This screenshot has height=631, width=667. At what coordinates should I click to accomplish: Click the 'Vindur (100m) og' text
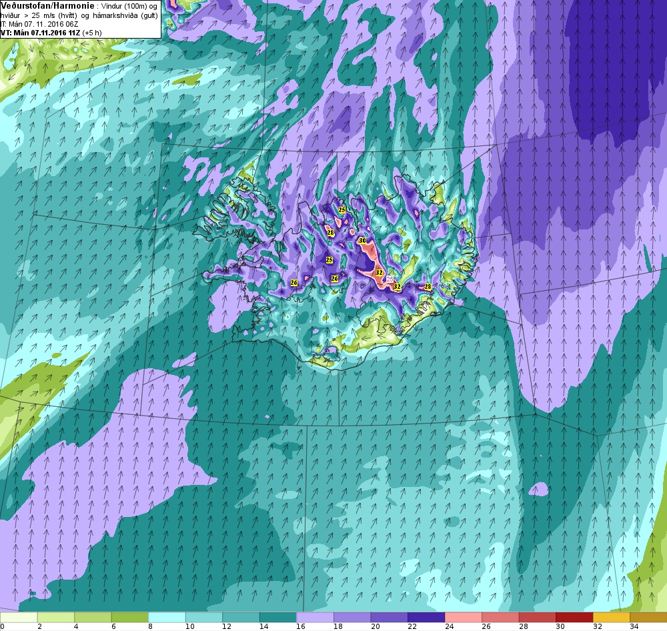pos(130,7)
